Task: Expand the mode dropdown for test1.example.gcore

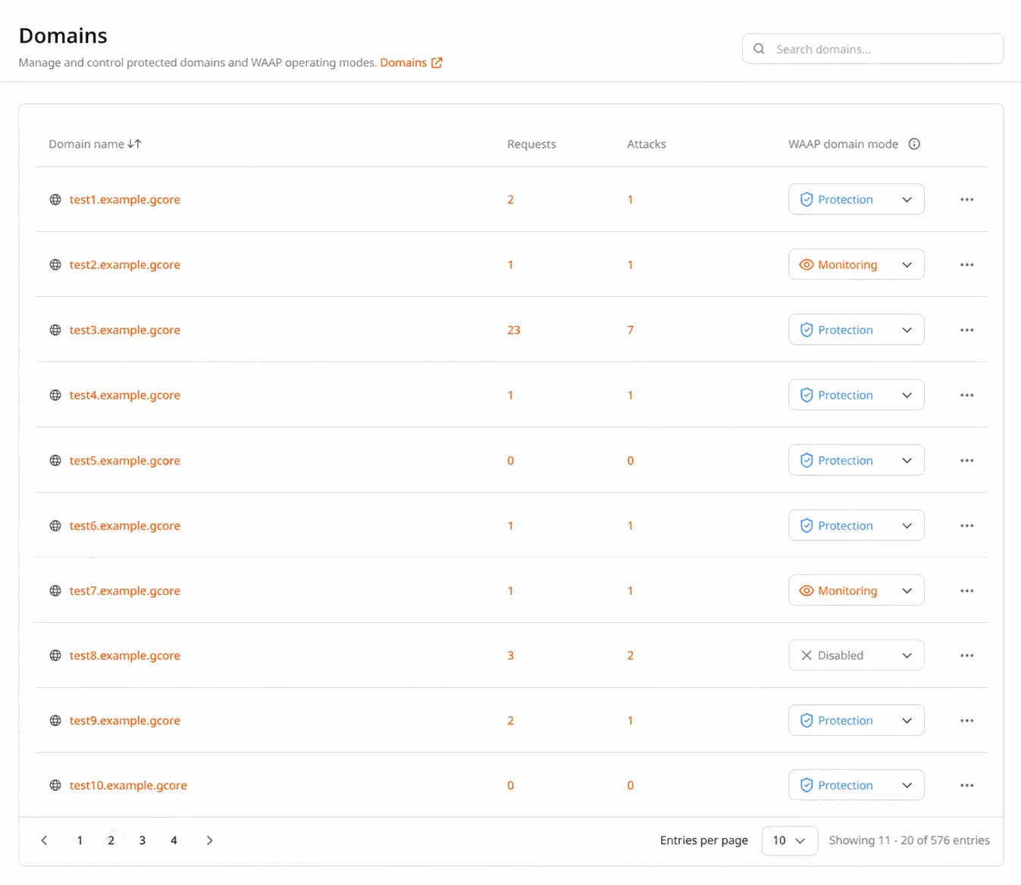Action: [857, 199]
